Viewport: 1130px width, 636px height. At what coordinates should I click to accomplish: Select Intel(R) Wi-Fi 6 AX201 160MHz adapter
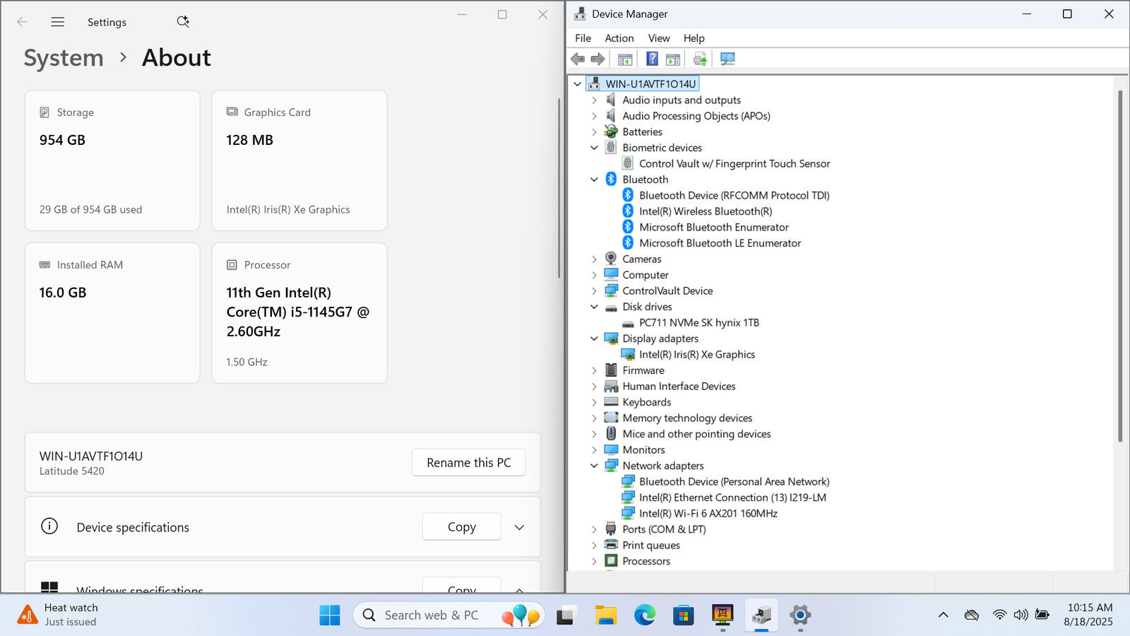tap(708, 514)
